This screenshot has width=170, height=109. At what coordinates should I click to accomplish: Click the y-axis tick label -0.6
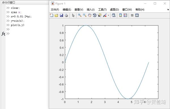coord(61,84)
